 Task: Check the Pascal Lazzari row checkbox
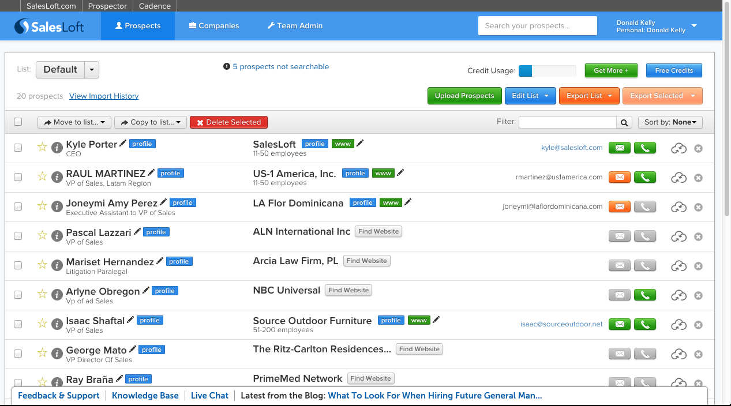click(18, 236)
